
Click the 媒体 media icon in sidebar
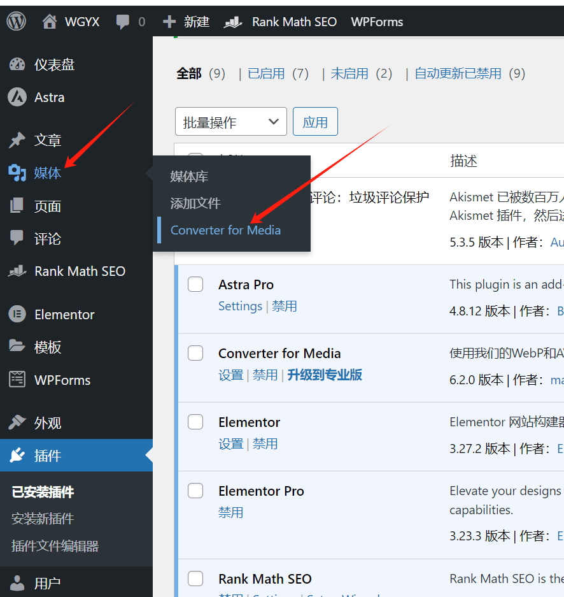(17, 173)
